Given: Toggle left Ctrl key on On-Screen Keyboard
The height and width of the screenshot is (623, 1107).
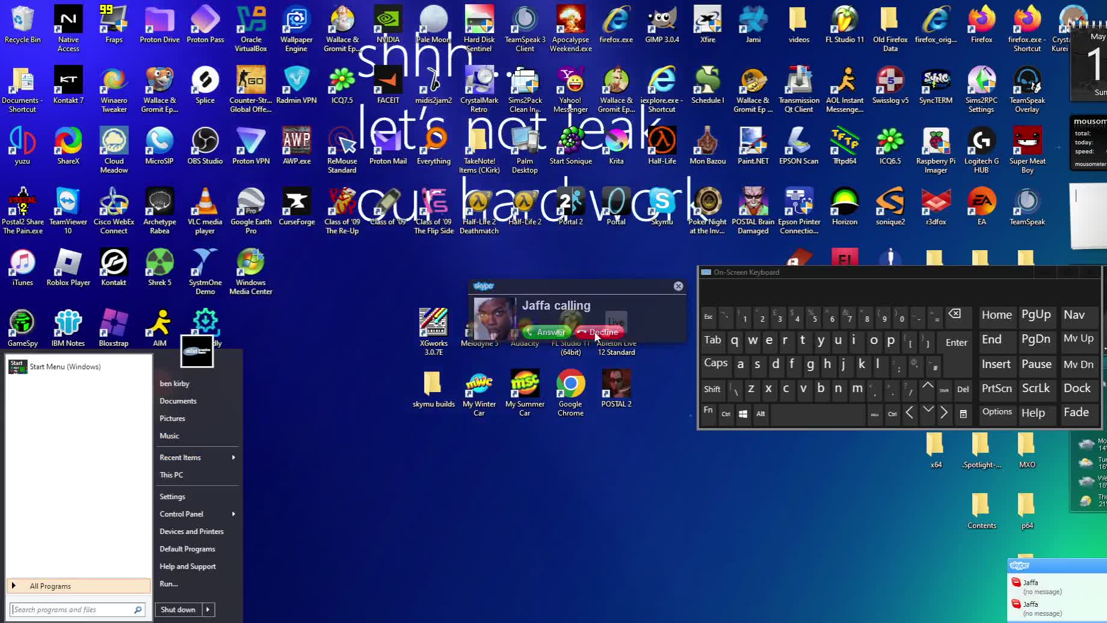Looking at the screenshot, I should (726, 414).
